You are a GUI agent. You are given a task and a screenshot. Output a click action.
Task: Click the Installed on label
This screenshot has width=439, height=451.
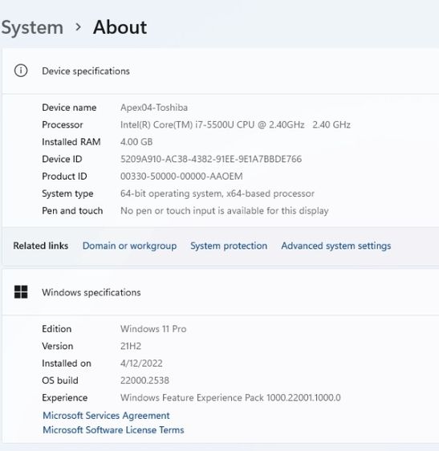tap(67, 364)
